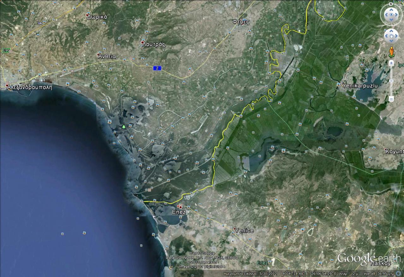404x277 pixels.
Task: Click the green tree park marker
Action: coord(124,127)
